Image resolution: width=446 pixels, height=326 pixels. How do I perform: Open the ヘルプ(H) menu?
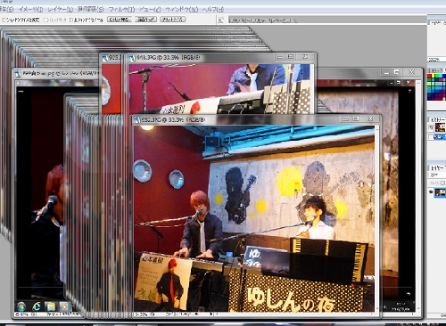[x=213, y=9]
